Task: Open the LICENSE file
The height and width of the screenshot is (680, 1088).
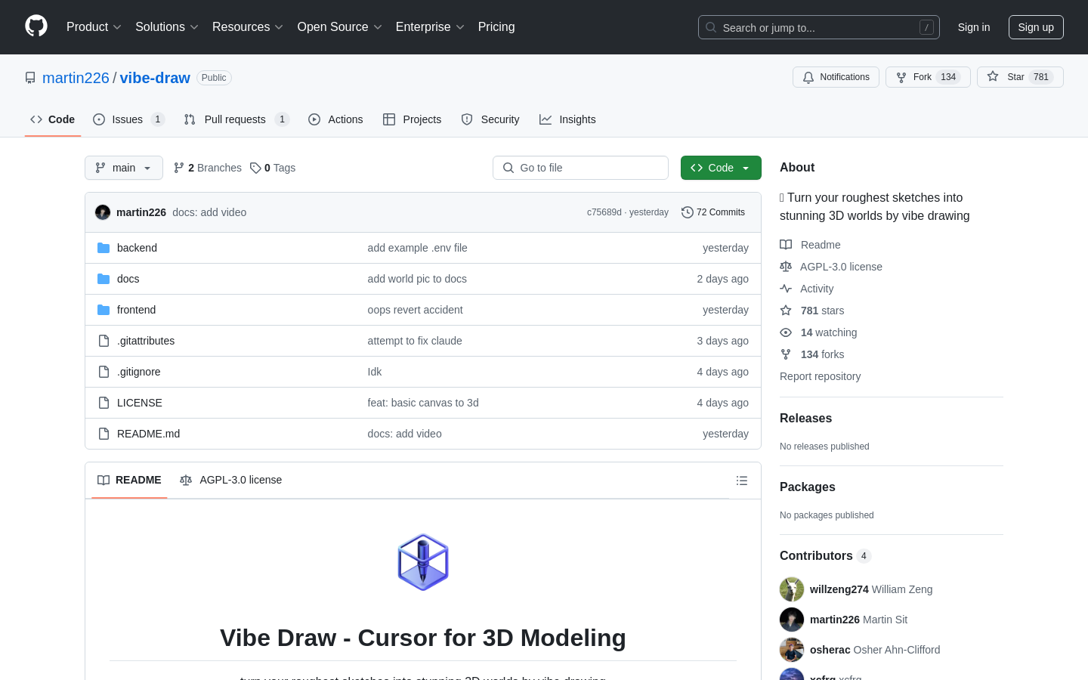Action: coord(140,403)
